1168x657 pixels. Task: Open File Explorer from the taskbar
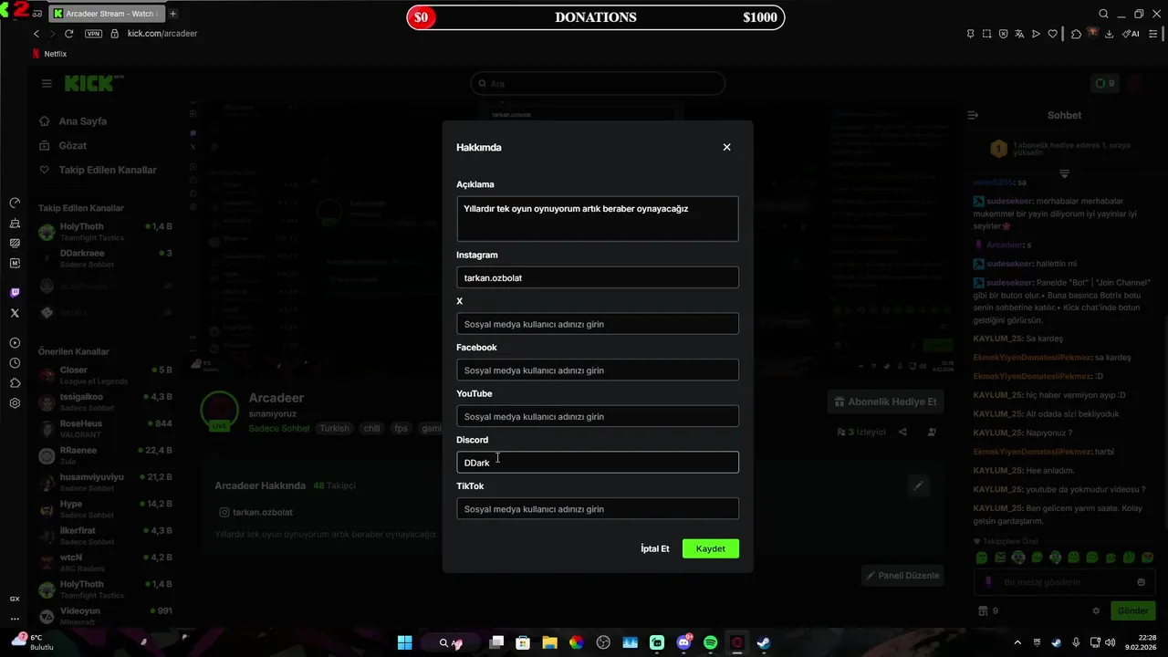[549, 642]
